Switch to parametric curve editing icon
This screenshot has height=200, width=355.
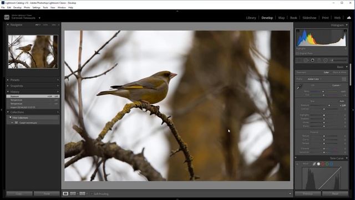(x=315, y=164)
